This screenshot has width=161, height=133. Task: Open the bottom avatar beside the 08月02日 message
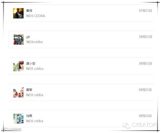(x=19, y=118)
